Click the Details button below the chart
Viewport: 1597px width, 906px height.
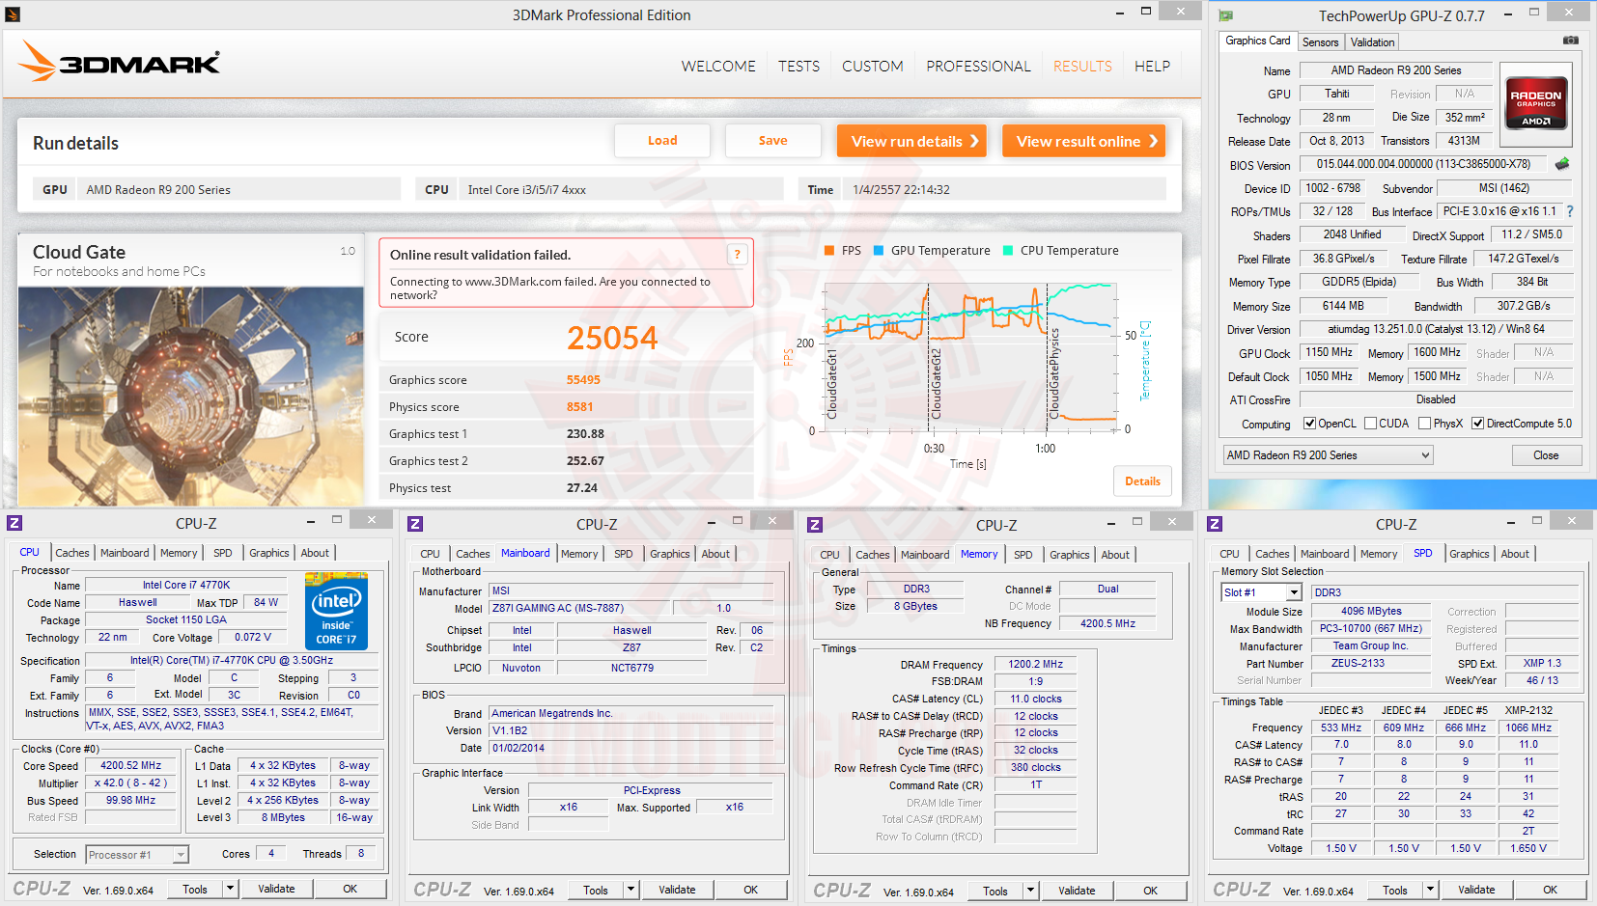tap(1143, 481)
